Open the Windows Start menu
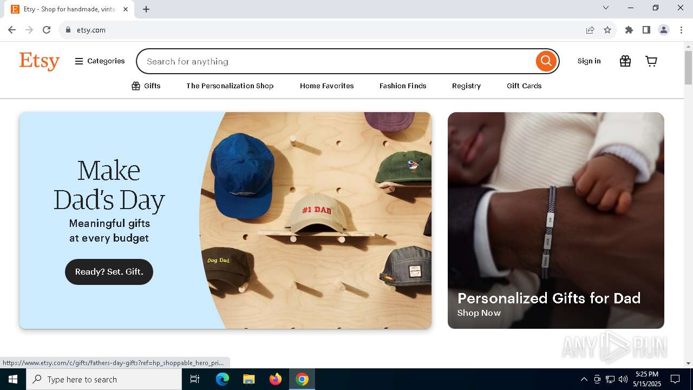 tap(13, 379)
